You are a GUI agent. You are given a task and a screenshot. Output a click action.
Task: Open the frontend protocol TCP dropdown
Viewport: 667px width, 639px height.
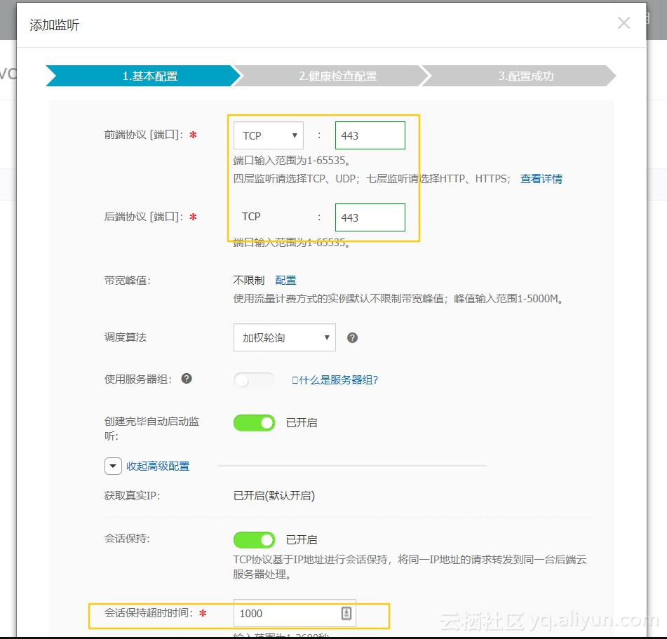[x=269, y=135]
